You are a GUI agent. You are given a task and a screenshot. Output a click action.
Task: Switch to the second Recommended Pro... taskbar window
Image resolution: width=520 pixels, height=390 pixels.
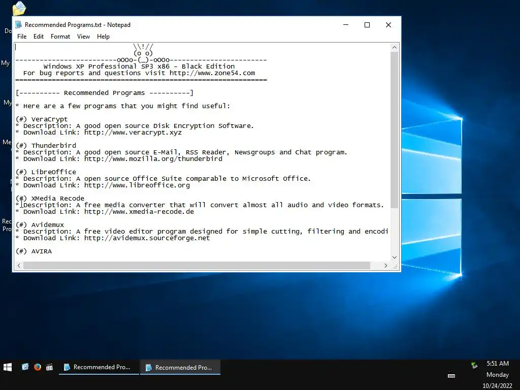180,367
